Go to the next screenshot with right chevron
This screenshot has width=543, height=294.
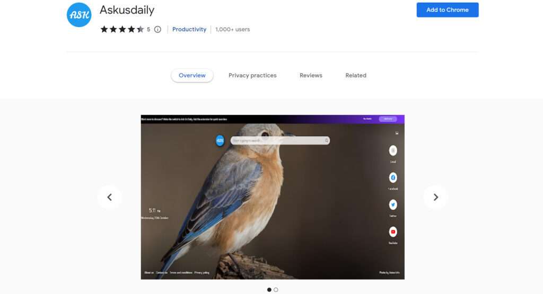tap(436, 197)
